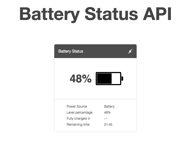Click the black filled part of the battery

click(x=104, y=79)
